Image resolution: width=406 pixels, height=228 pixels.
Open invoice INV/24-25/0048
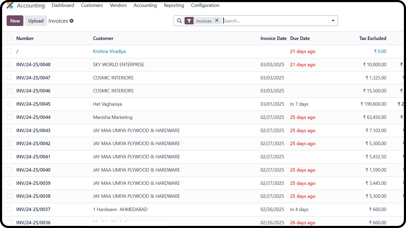click(x=33, y=64)
